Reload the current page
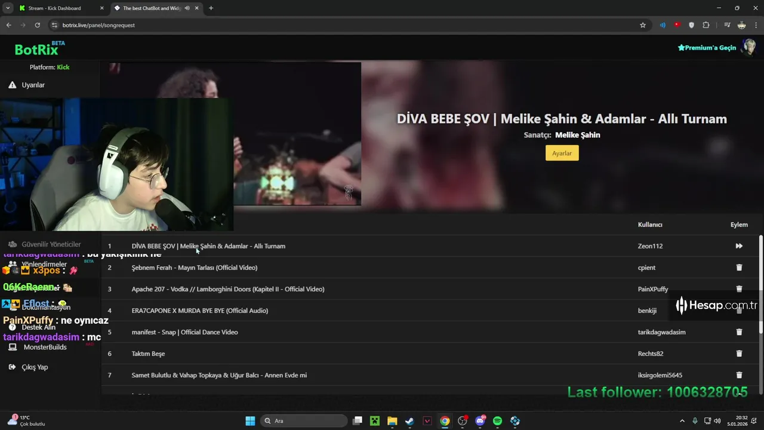Screen dimensions: 764x430 tap(37, 25)
